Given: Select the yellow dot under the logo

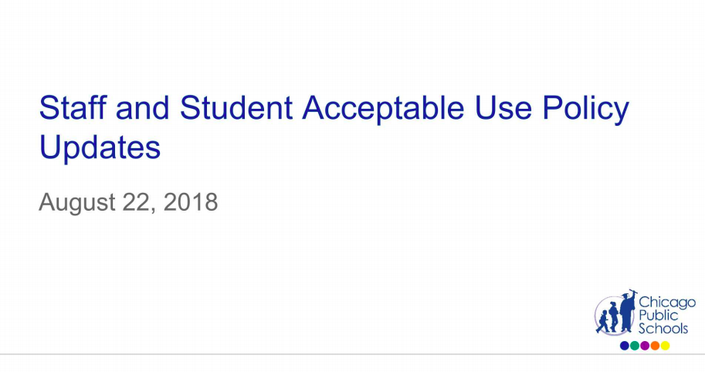Looking at the screenshot, I should click(x=665, y=346).
